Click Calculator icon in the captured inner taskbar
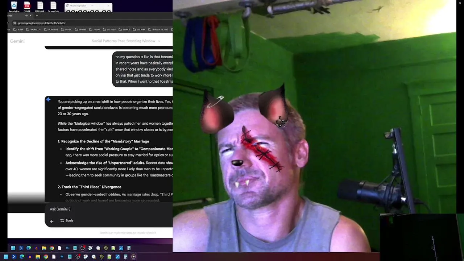 point(129,248)
